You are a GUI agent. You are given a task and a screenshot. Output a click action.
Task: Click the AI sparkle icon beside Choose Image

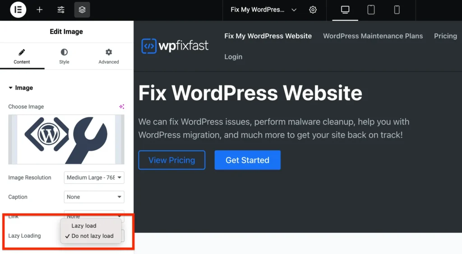pos(121,106)
